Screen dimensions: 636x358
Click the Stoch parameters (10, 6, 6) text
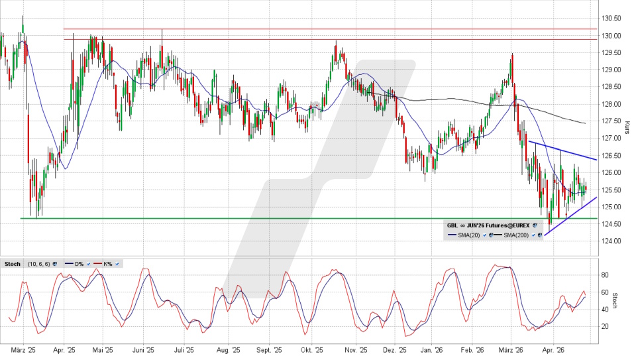38,264
